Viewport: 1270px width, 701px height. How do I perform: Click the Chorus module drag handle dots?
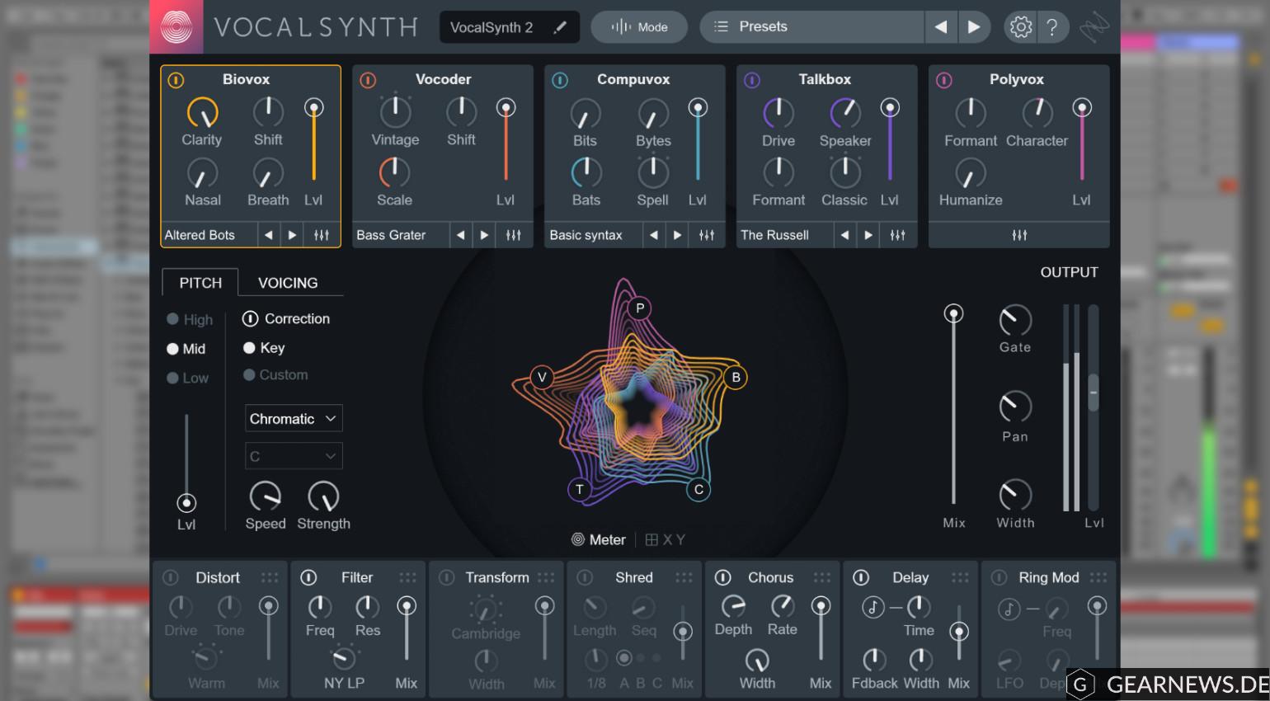[822, 577]
